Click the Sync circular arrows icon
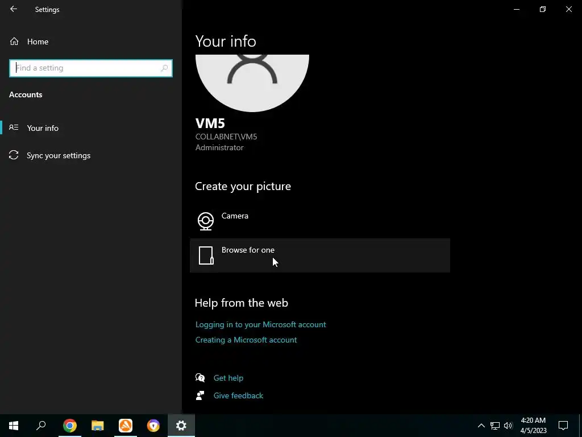This screenshot has height=437, width=582. (x=14, y=155)
